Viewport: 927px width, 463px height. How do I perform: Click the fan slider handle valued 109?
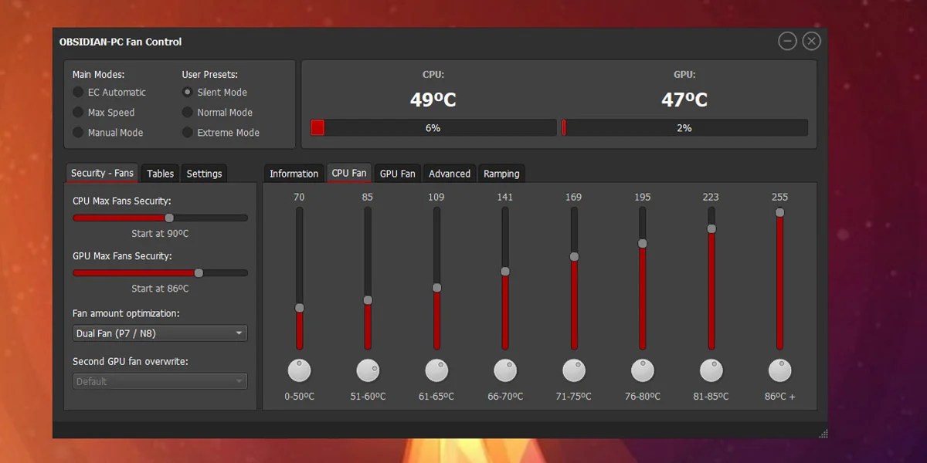436,288
